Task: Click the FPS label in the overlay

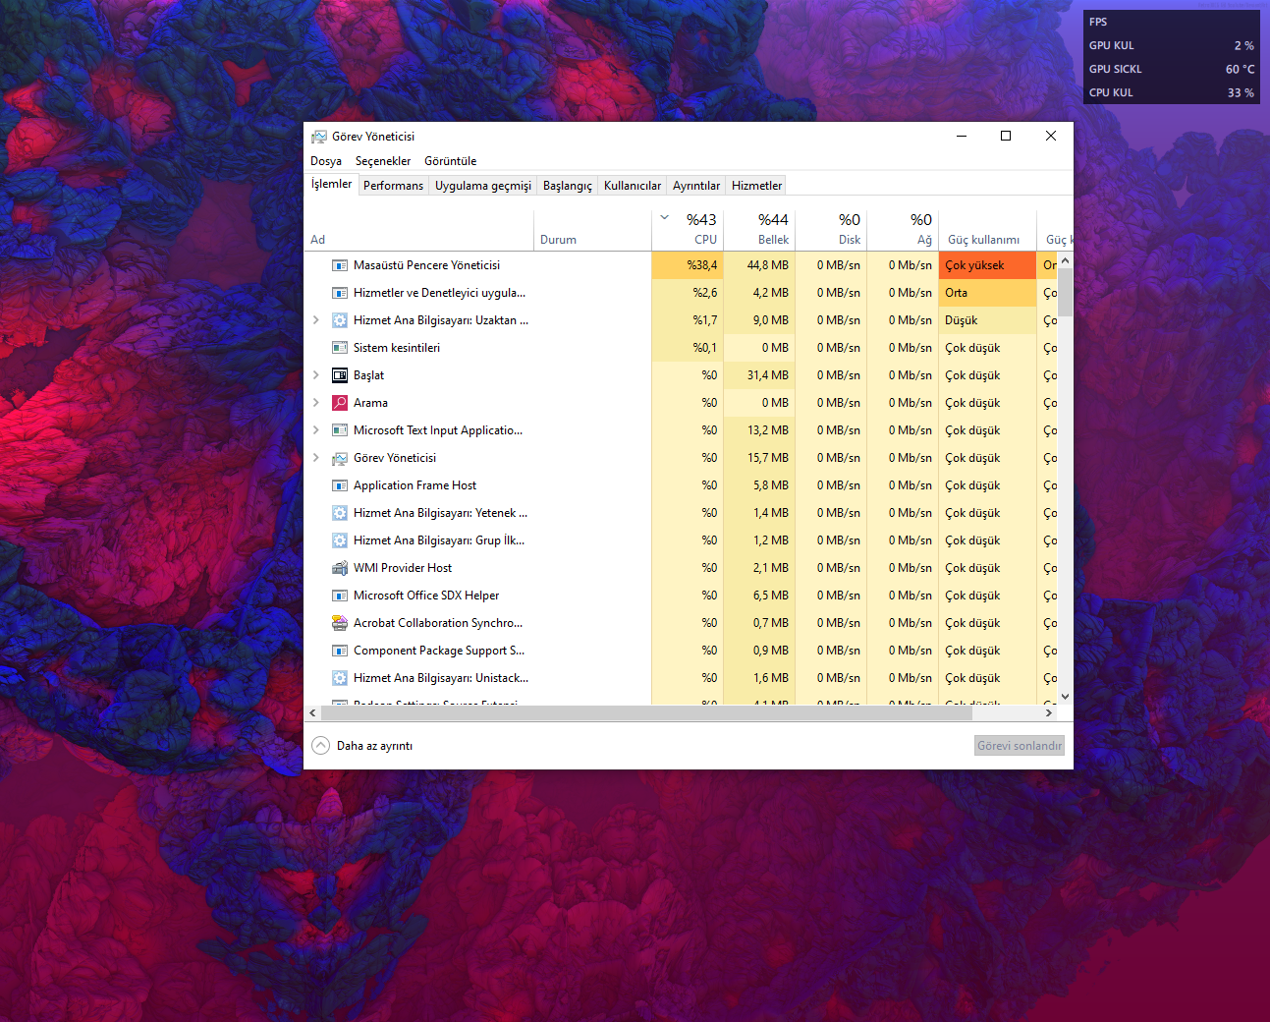Action: pos(1098,22)
